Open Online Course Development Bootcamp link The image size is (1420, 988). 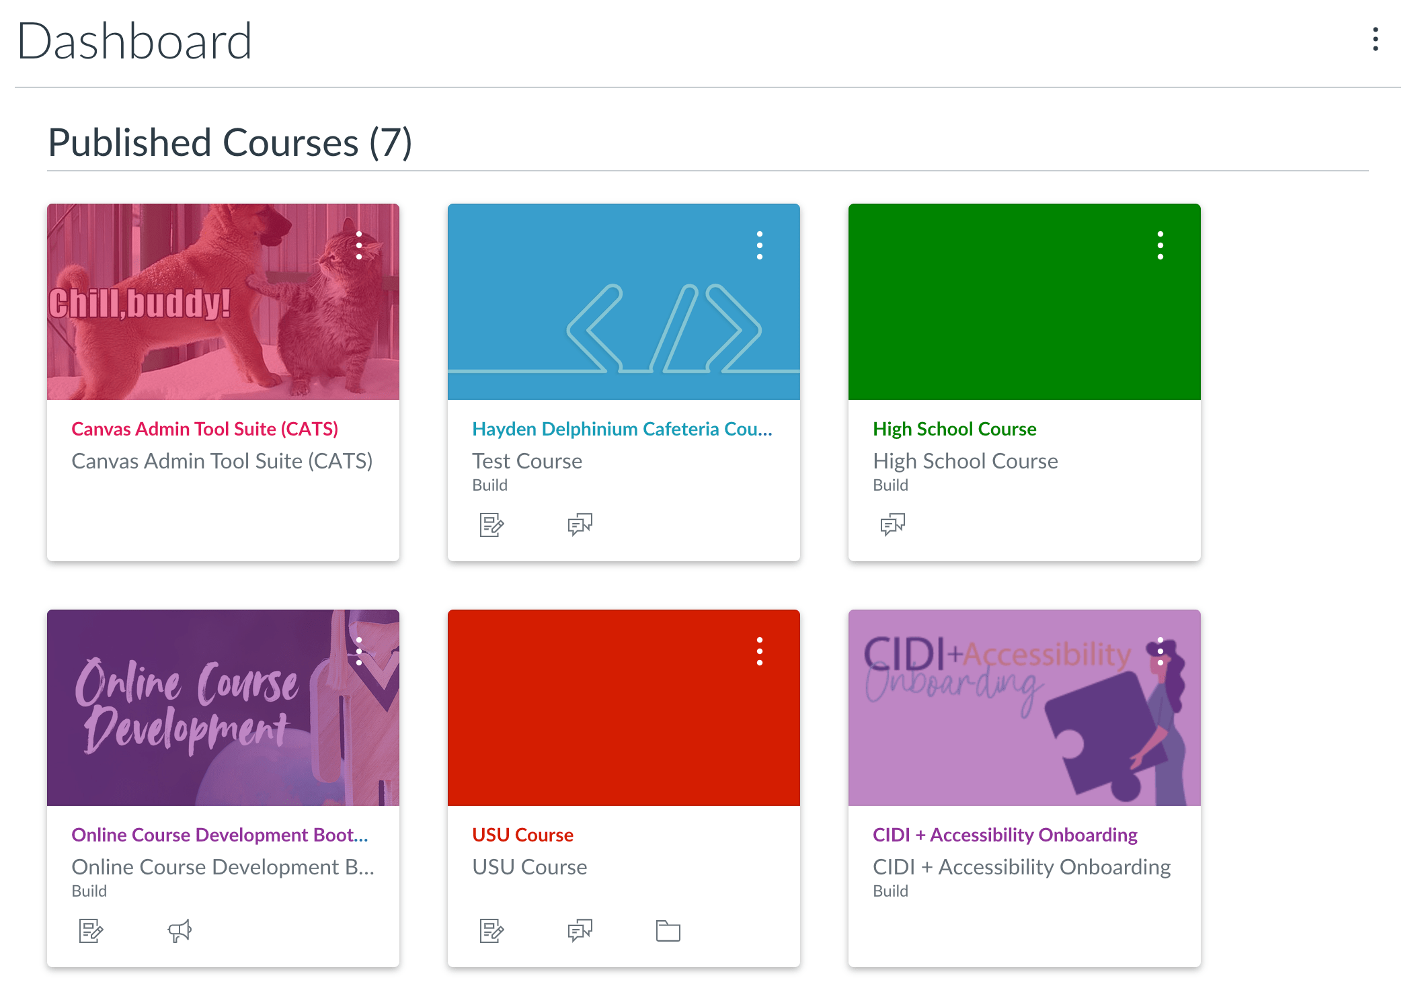click(x=219, y=835)
